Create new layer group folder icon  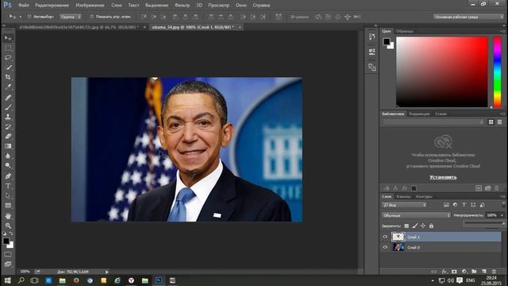474,272
